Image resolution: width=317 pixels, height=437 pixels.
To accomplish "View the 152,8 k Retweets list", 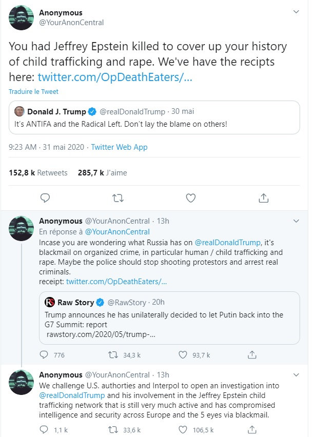I will (38, 173).
